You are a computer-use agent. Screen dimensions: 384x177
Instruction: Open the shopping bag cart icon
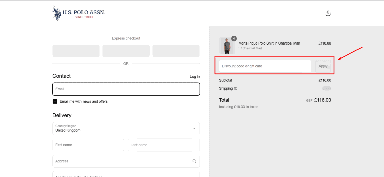(x=328, y=13)
